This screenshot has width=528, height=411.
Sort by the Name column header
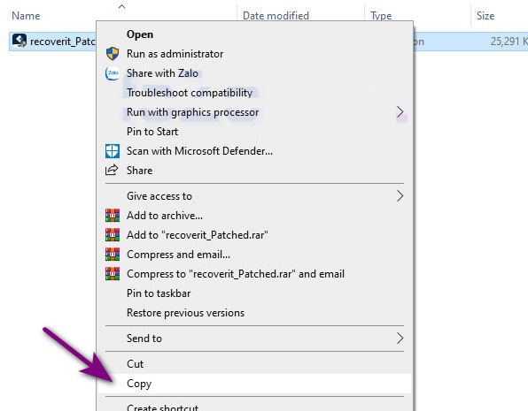[26, 16]
